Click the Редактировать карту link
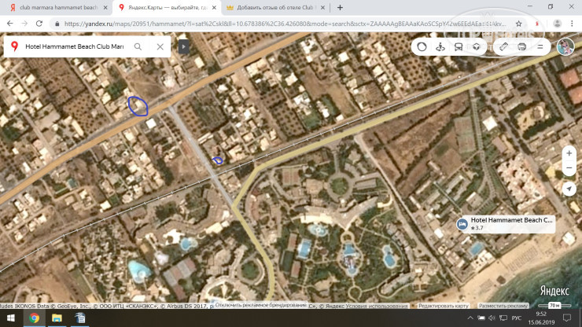 (x=443, y=305)
